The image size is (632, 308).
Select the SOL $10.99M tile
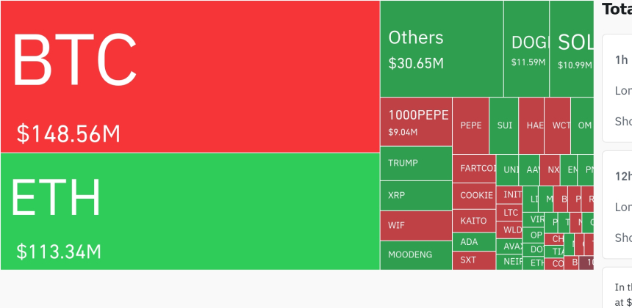[x=572, y=49]
